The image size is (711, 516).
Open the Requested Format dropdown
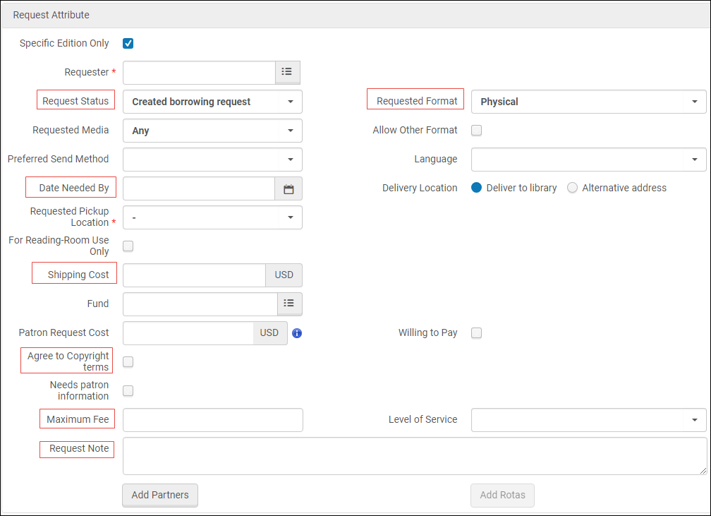pyautogui.click(x=588, y=102)
